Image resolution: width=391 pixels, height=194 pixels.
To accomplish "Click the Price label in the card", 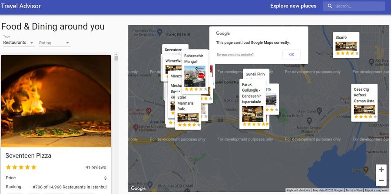I will [x=11, y=178].
